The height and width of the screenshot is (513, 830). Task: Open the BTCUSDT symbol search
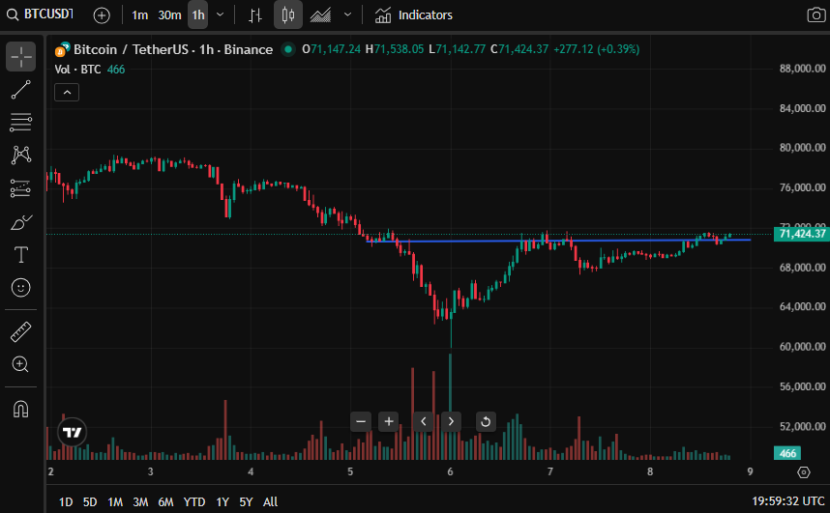click(x=41, y=14)
